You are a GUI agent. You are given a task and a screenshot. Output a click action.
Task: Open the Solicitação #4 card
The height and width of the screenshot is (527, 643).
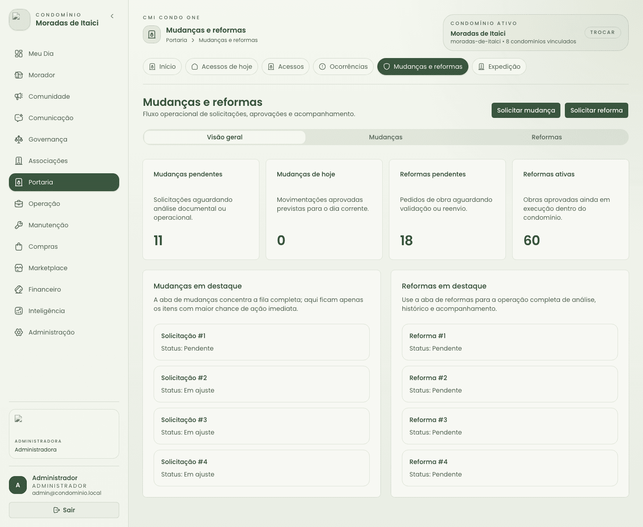(x=262, y=468)
